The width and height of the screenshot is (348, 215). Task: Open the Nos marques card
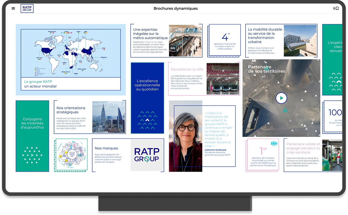128,155
